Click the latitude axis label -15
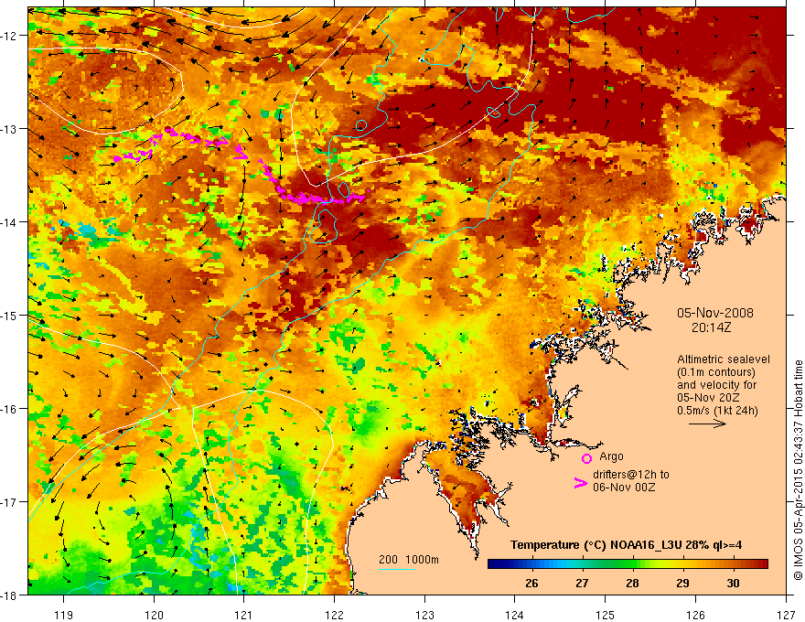805x622 pixels. point(9,315)
